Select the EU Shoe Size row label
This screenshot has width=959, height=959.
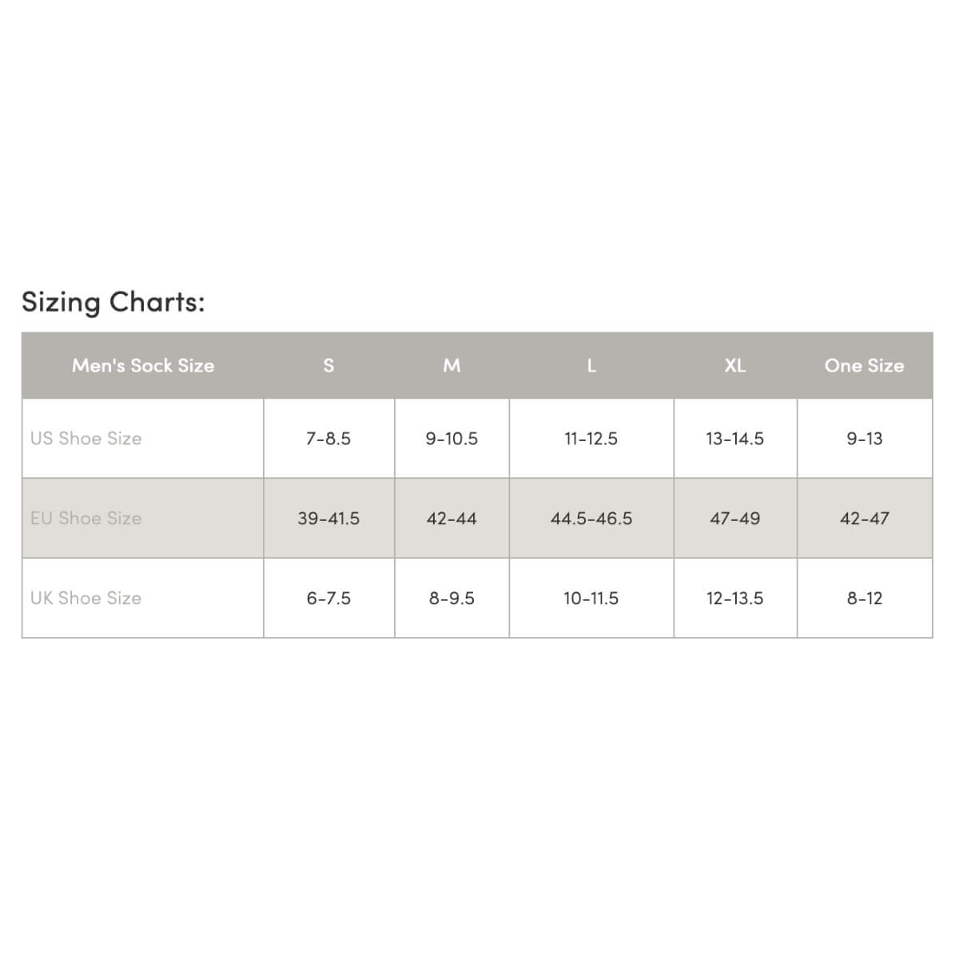point(143,518)
